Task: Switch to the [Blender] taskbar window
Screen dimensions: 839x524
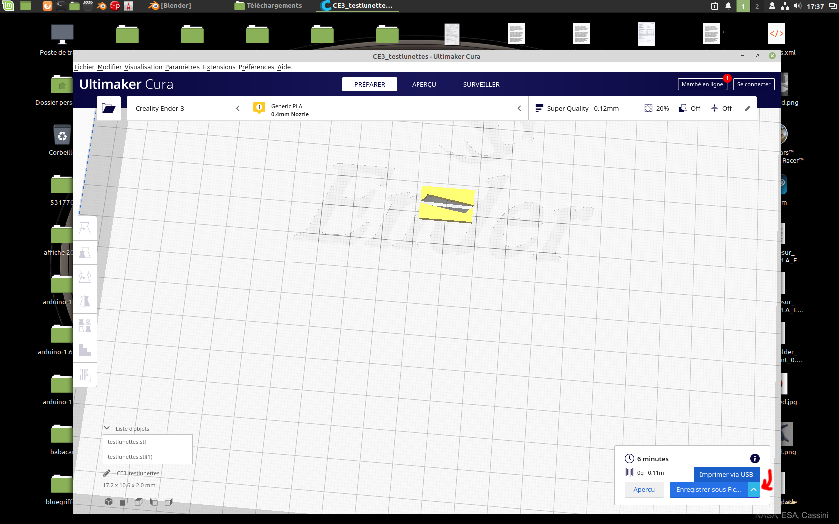Action: pyautogui.click(x=170, y=6)
